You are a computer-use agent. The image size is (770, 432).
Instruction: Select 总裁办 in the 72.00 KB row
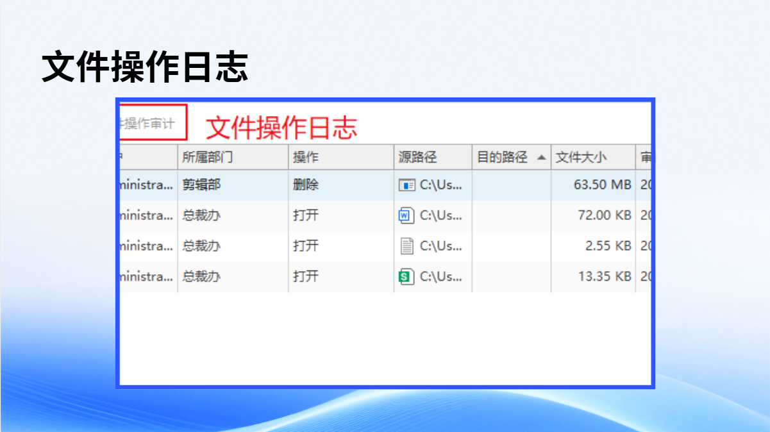[201, 216]
